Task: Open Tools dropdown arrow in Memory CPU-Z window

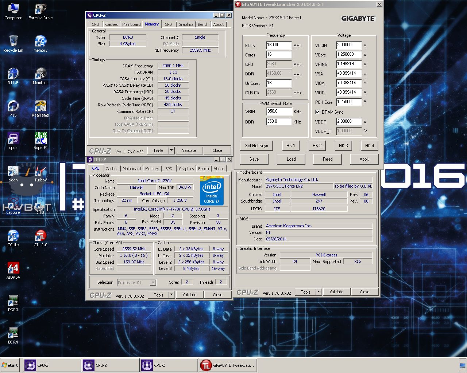Action: tap(171, 150)
